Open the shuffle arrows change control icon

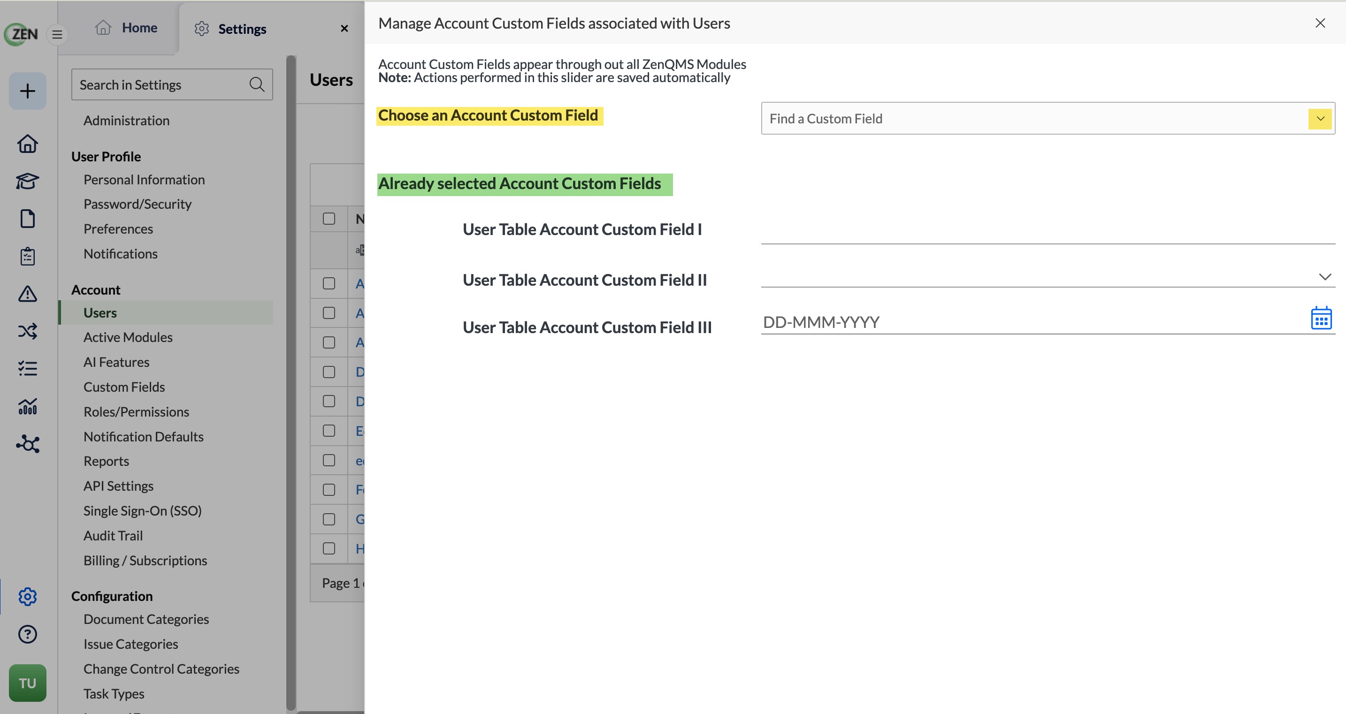(x=27, y=331)
